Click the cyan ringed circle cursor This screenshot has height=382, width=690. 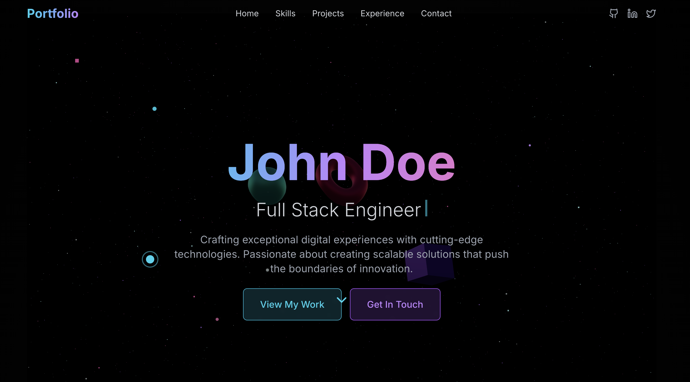(150, 259)
